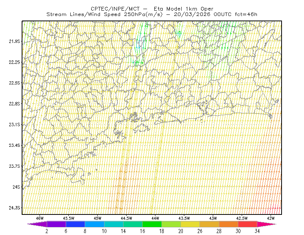Click the 21.9S latitude axis label
Viewport: 304px width, 235px height.
[14, 41]
